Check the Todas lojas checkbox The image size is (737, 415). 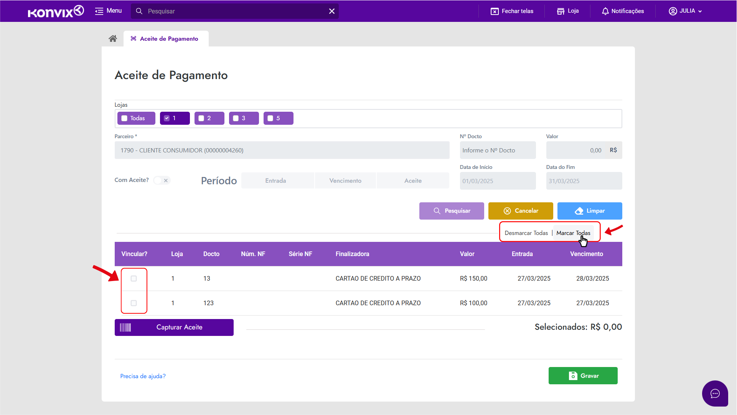pyautogui.click(x=124, y=118)
